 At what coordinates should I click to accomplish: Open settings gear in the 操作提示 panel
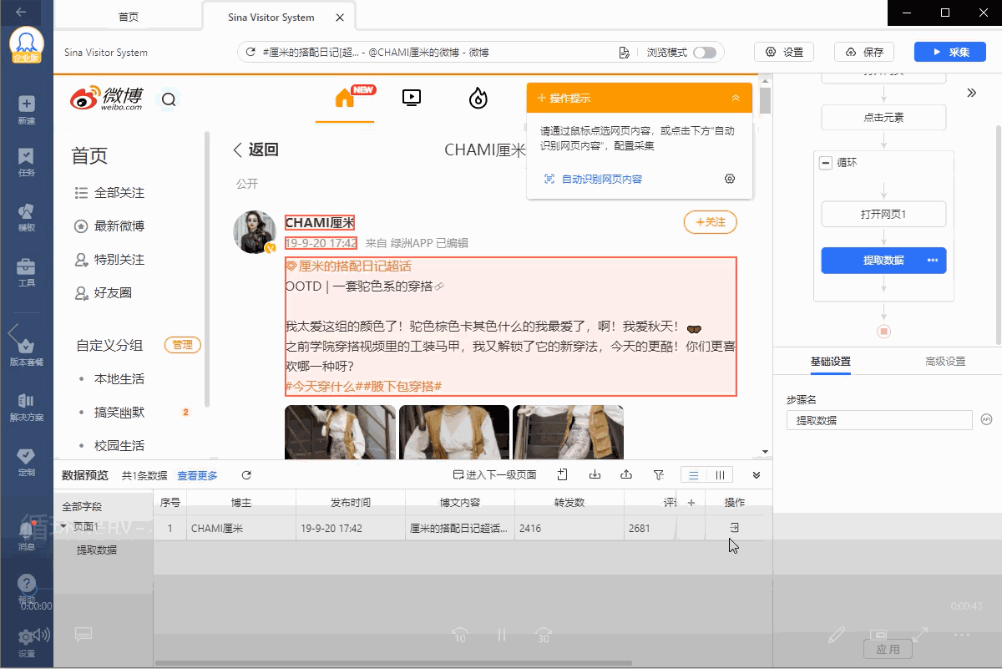pyautogui.click(x=730, y=179)
